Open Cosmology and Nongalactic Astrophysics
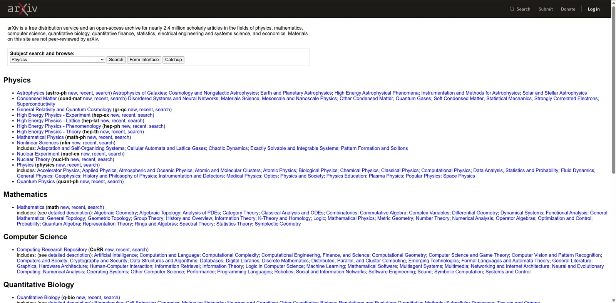Screen dimensions: 616x303 (x=213, y=93)
